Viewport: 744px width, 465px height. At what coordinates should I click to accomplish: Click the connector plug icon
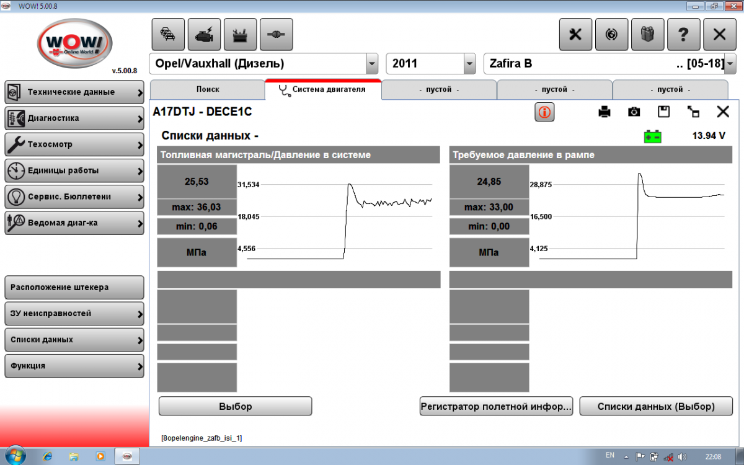click(x=276, y=35)
